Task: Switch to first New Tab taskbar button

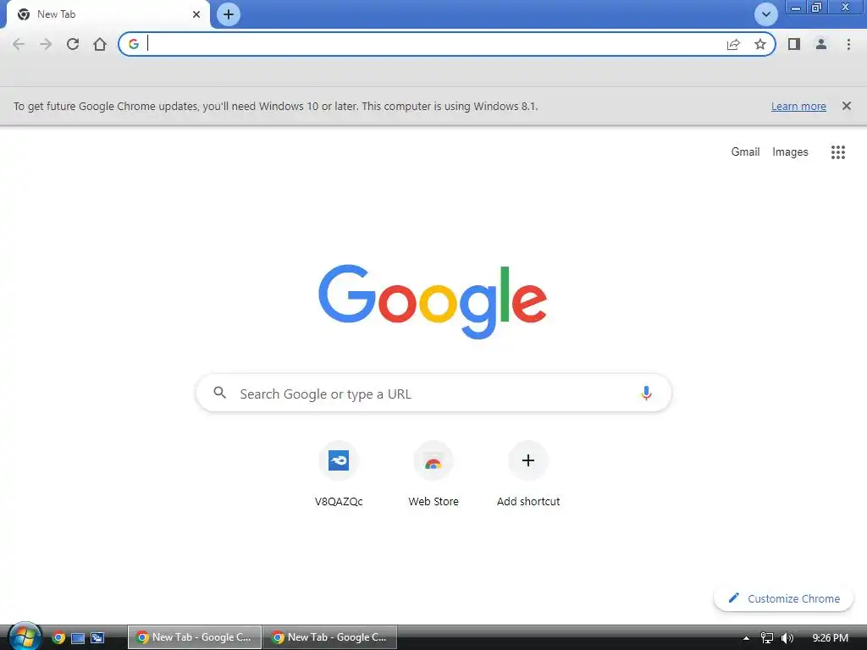Action: (194, 637)
